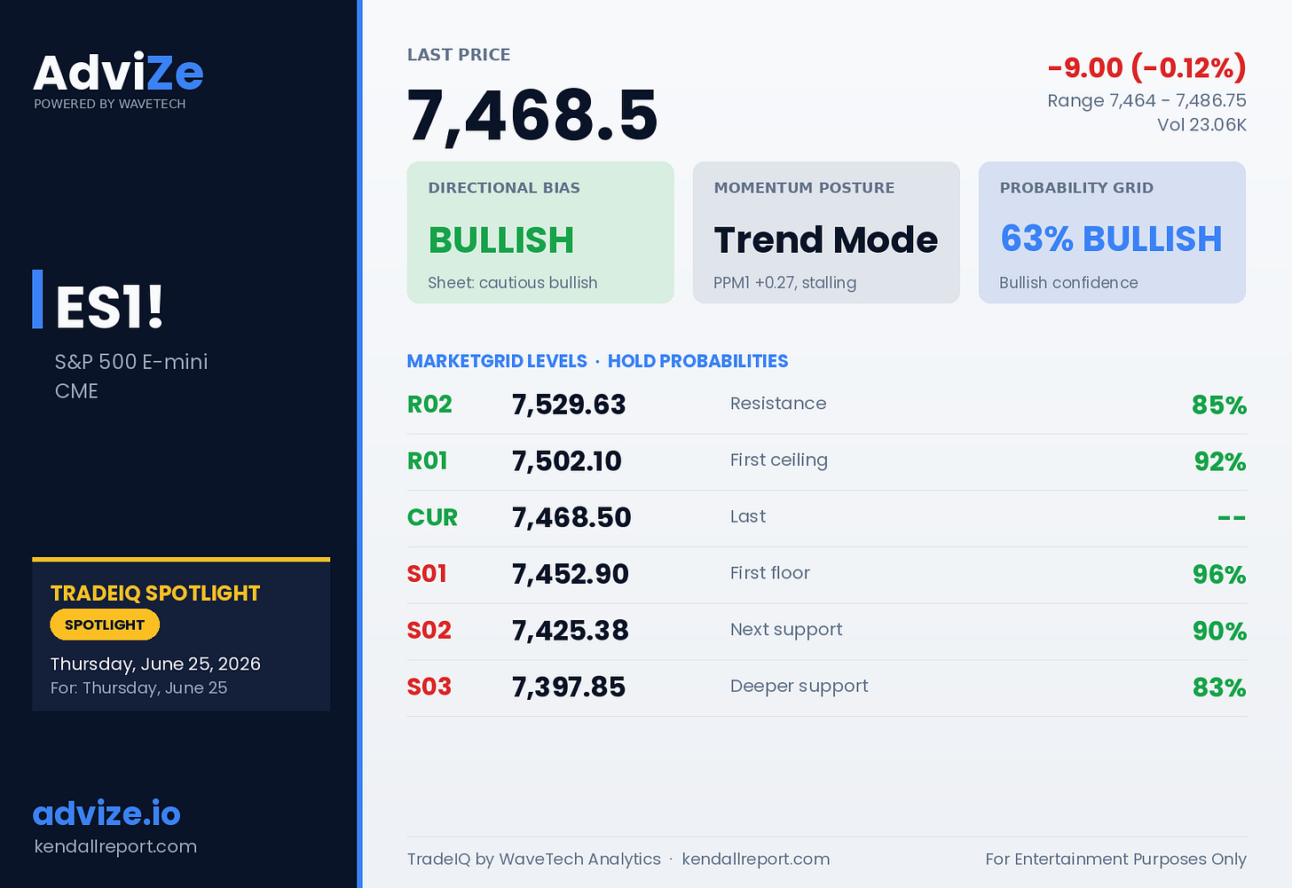This screenshot has width=1292, height=888.
Task: Click kendallreport.com in the footer
Action: coord(756,859)
